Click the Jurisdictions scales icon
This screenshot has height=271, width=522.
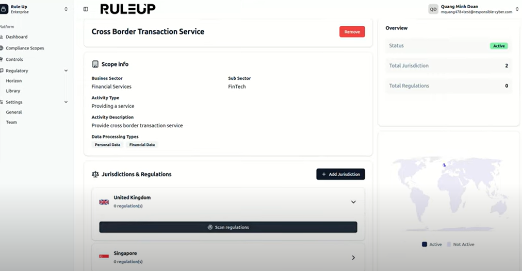click(95, 175)
